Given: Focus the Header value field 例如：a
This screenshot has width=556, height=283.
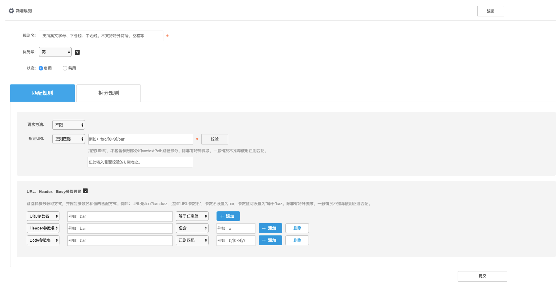Looking at the screenshot, I should coord(236,228).
